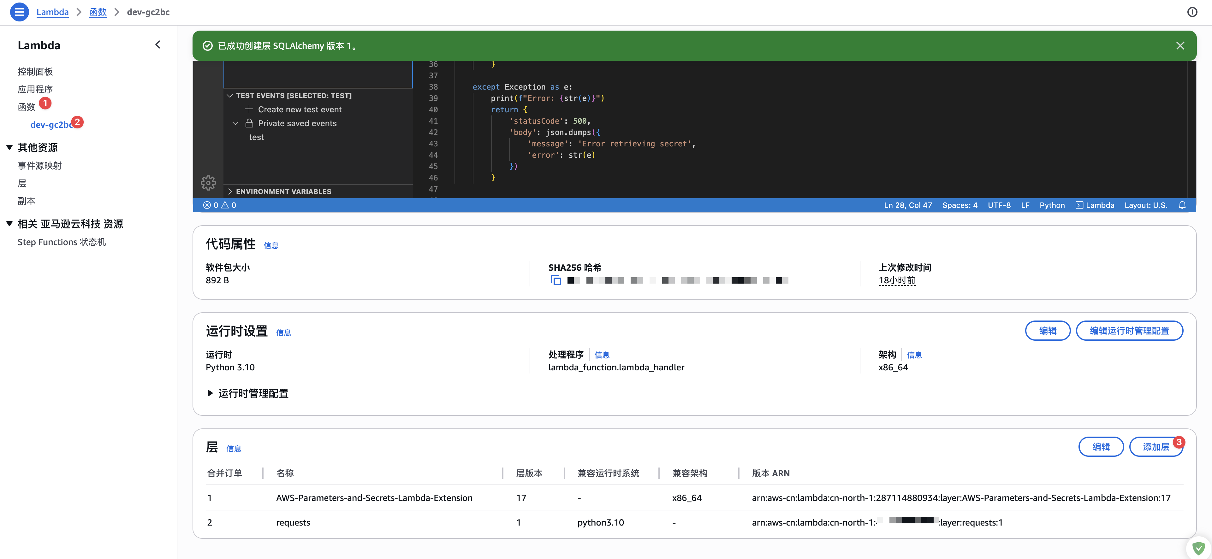
Task: Click the errors and warnings status indicator
Action: (219, 205)
